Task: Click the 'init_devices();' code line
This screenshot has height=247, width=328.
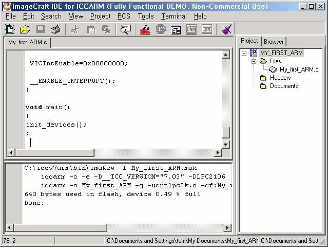Action: [x=56, y=125]
